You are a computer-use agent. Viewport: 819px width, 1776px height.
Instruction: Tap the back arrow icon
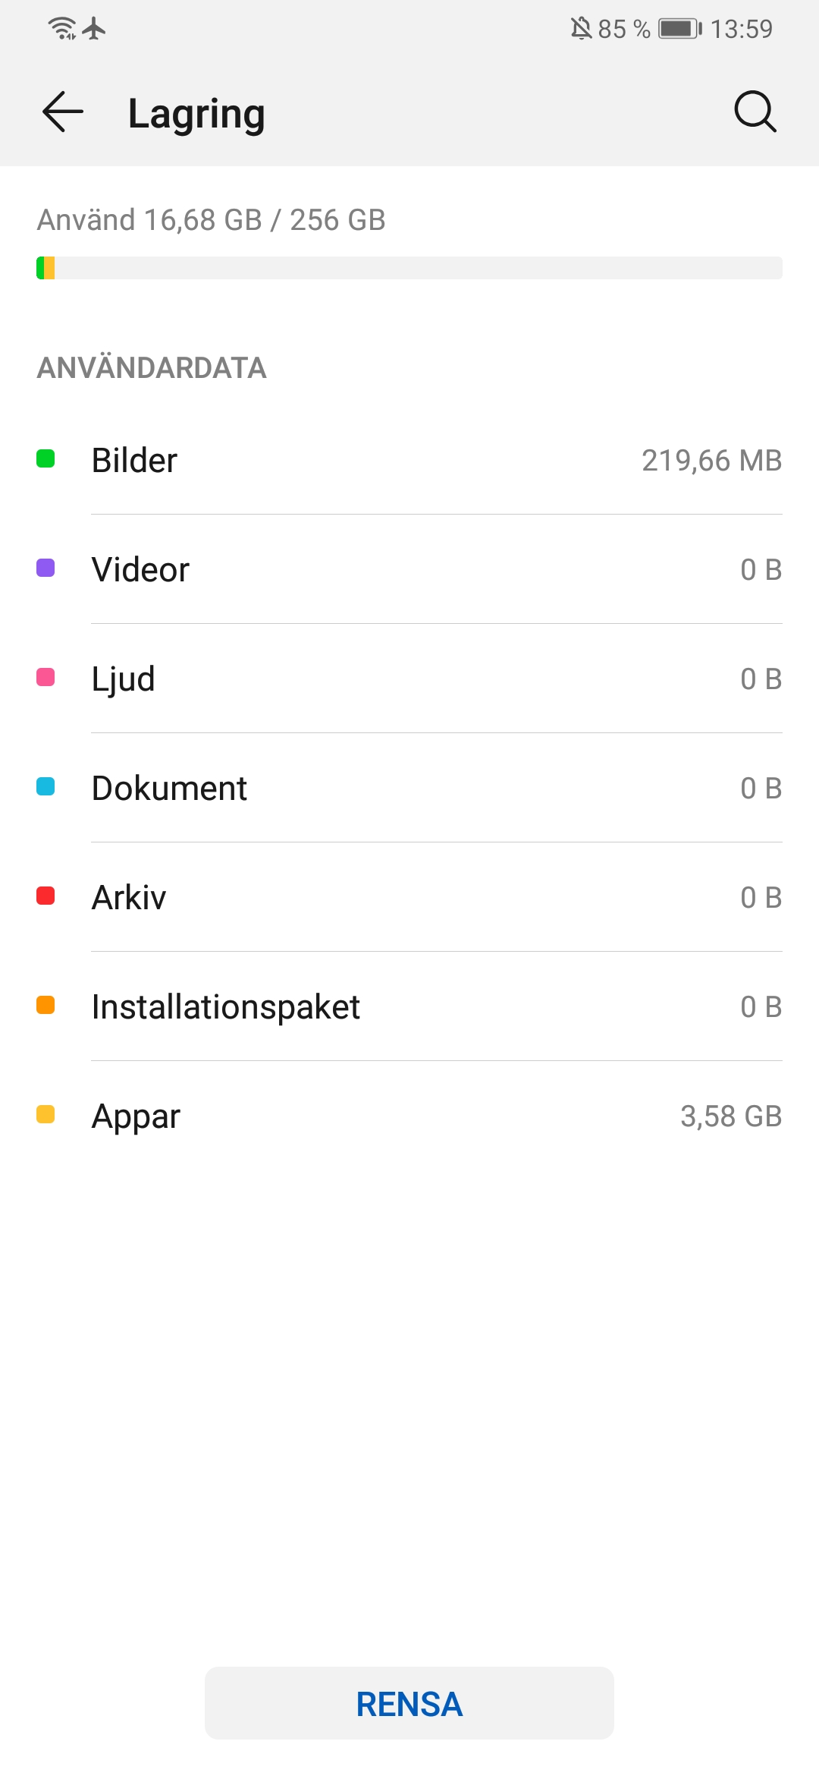(x=63, y=112)
